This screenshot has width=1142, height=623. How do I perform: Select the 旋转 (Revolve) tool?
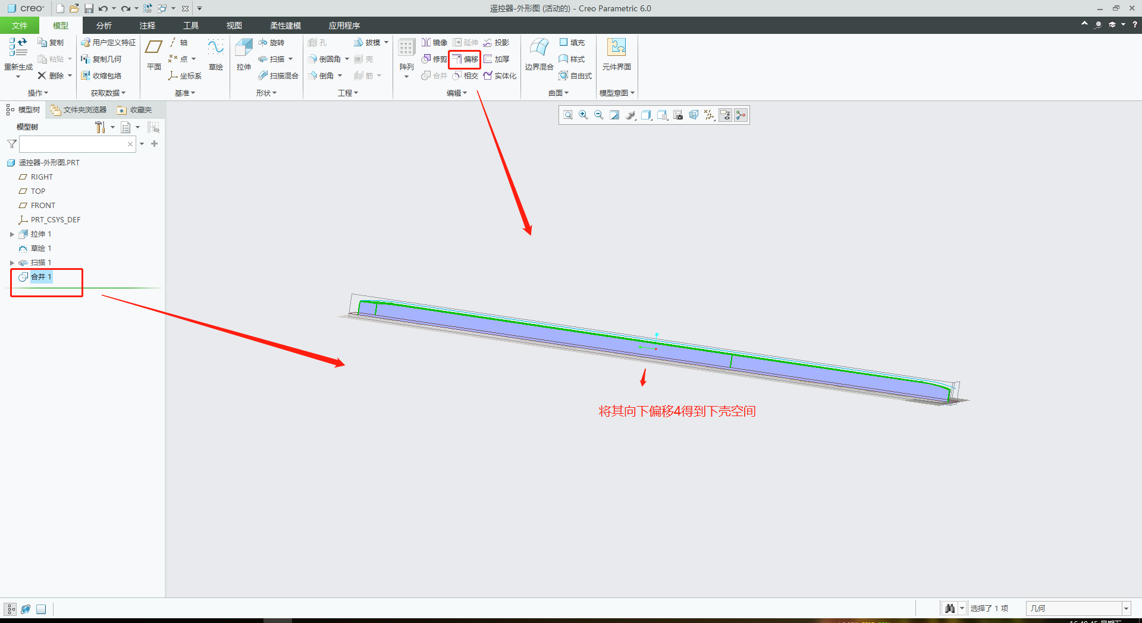pos(272,42)
